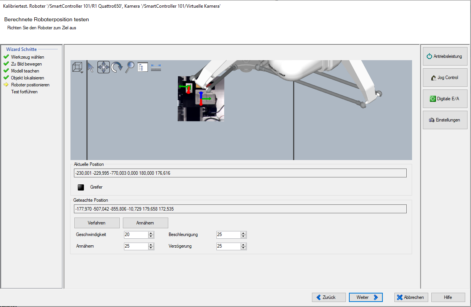This screenshot has height=307, width=471.
Task: Open Digitale E/A panel
Action: (x=445, y=99)
